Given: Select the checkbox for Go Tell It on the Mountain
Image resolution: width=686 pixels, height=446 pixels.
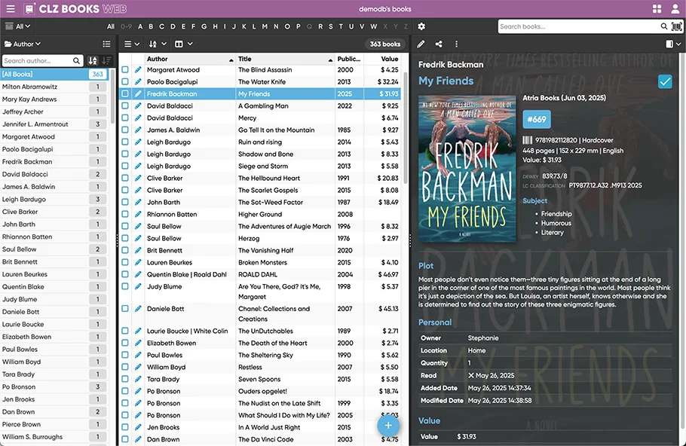Looking at the screenshot, I should (x=125, y=130).
